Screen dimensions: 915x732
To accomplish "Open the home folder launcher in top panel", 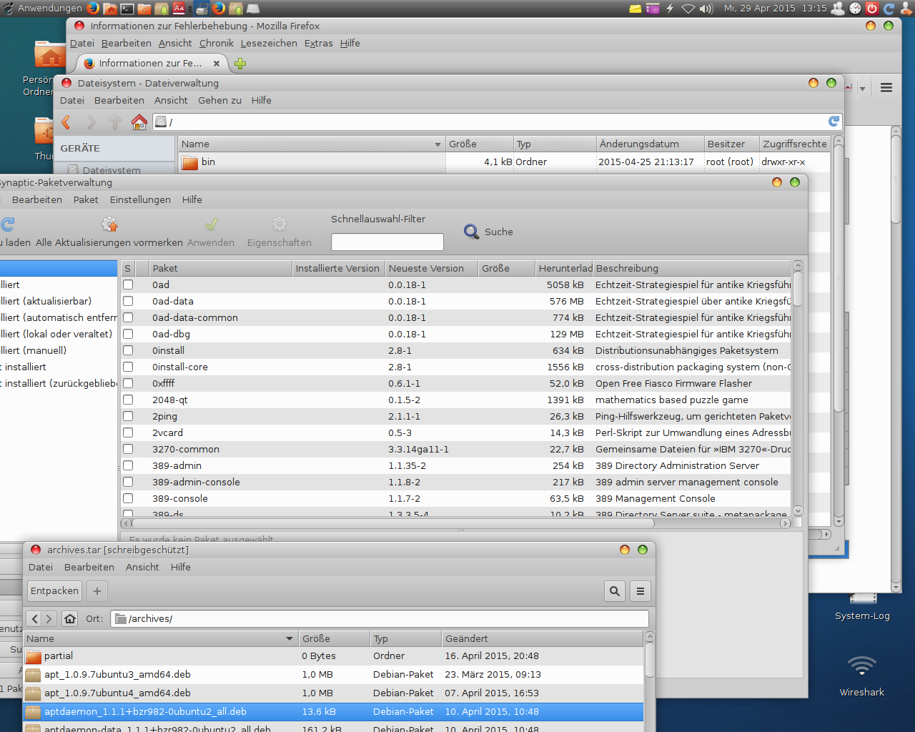I will (x=110, y=9).
